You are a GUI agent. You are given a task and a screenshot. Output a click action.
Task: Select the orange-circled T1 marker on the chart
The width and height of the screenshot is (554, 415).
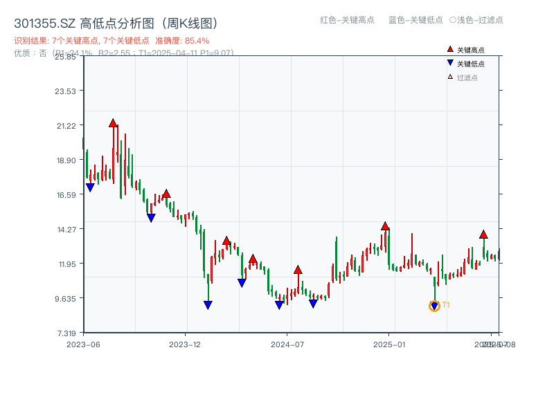434,304
